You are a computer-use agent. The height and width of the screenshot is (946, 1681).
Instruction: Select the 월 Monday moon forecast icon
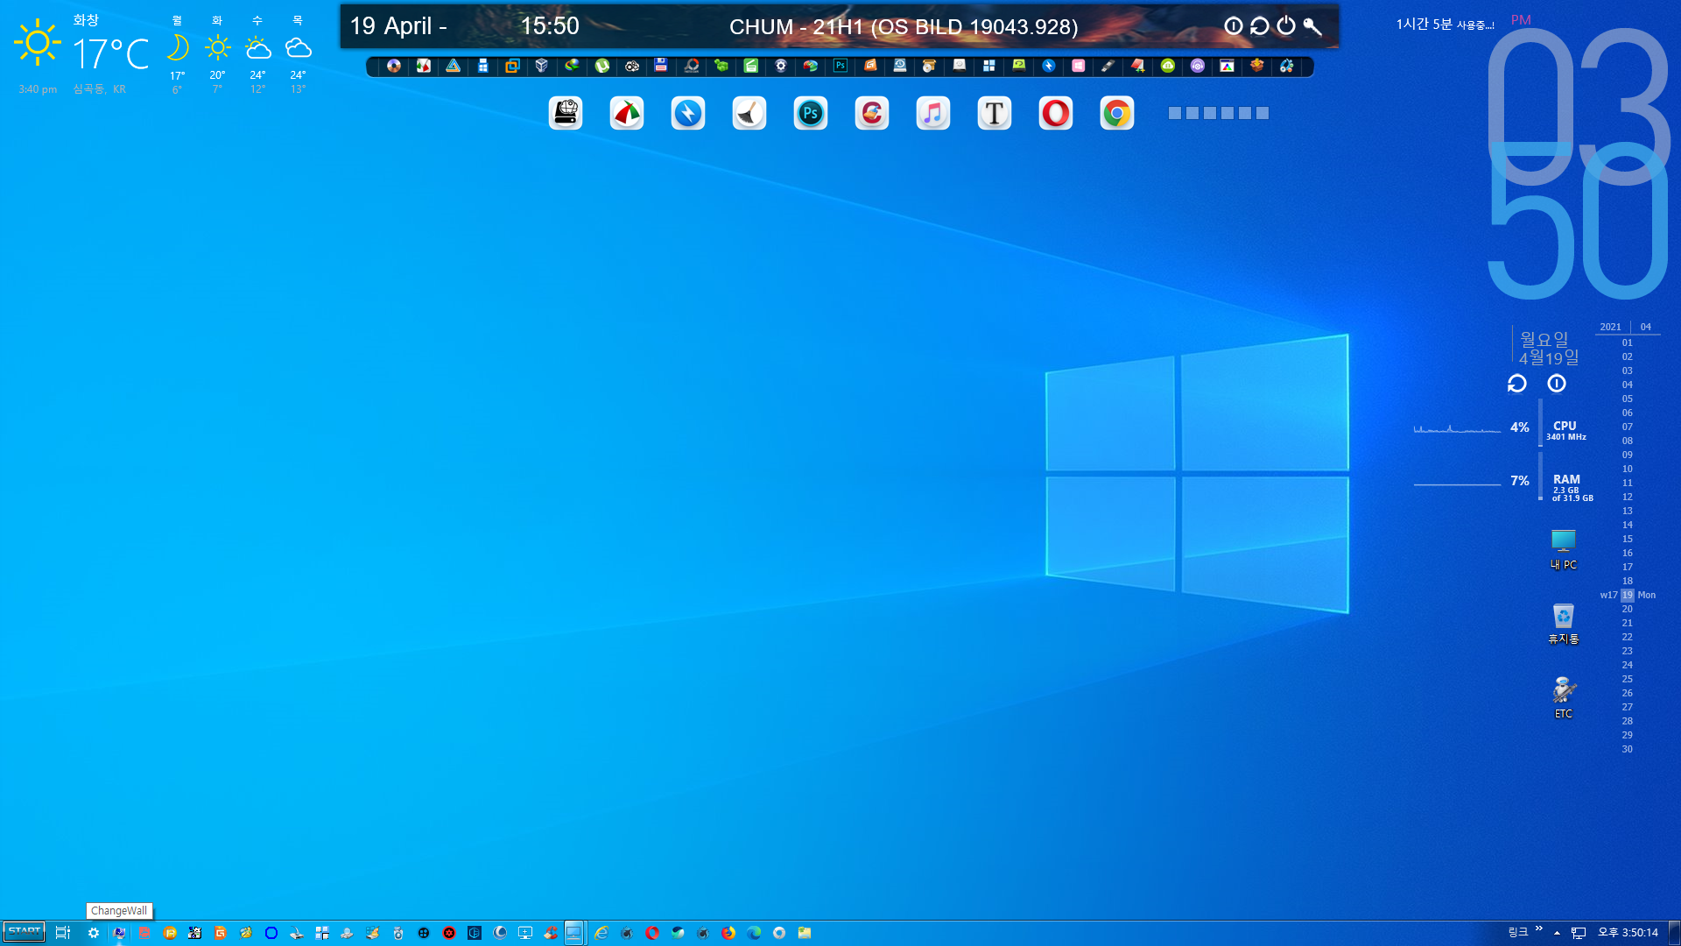click(x=177, y=47)
